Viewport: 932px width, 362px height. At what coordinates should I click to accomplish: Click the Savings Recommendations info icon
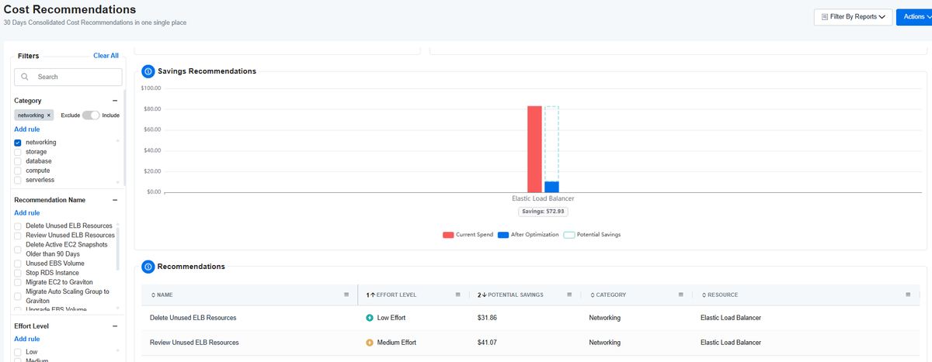(148, 71)
